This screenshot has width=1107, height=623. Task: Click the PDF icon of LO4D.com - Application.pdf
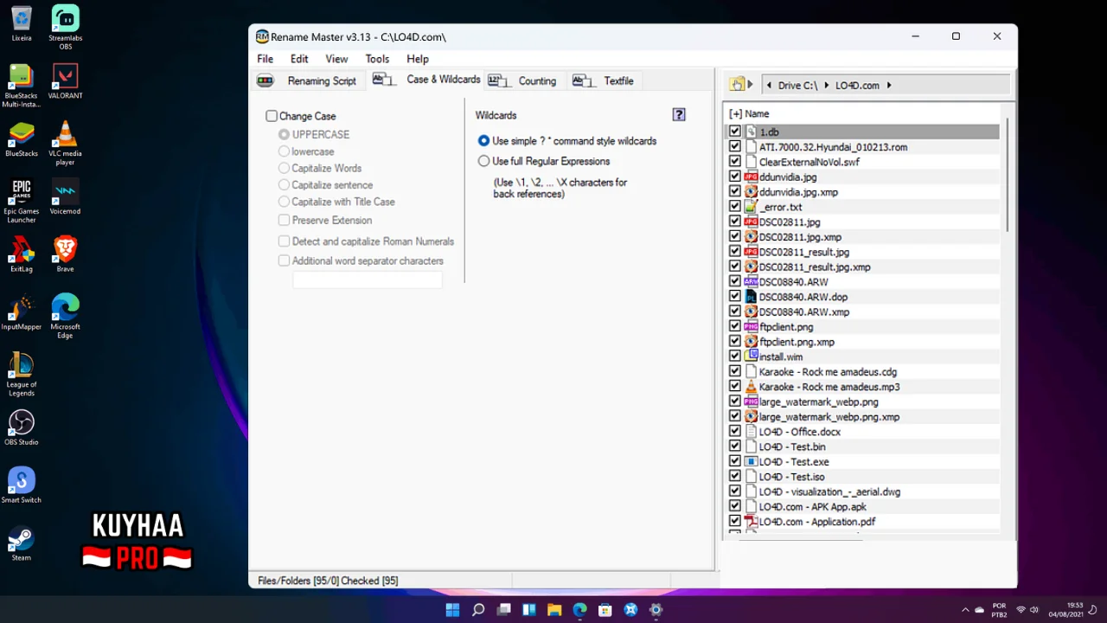(751, 522)
